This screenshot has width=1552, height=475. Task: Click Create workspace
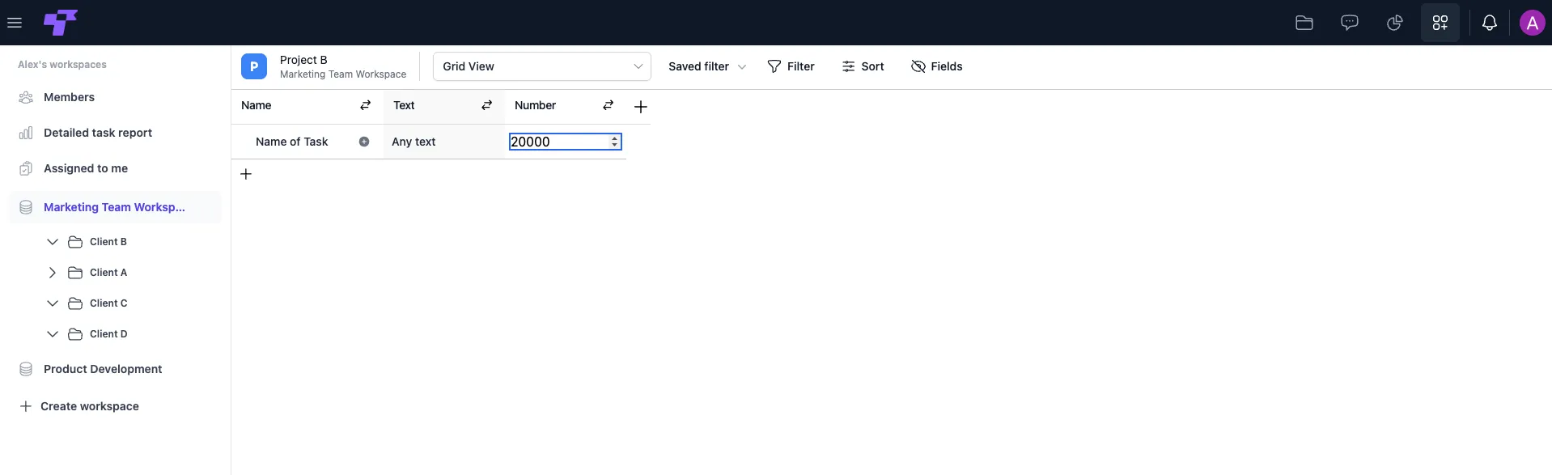79,406
